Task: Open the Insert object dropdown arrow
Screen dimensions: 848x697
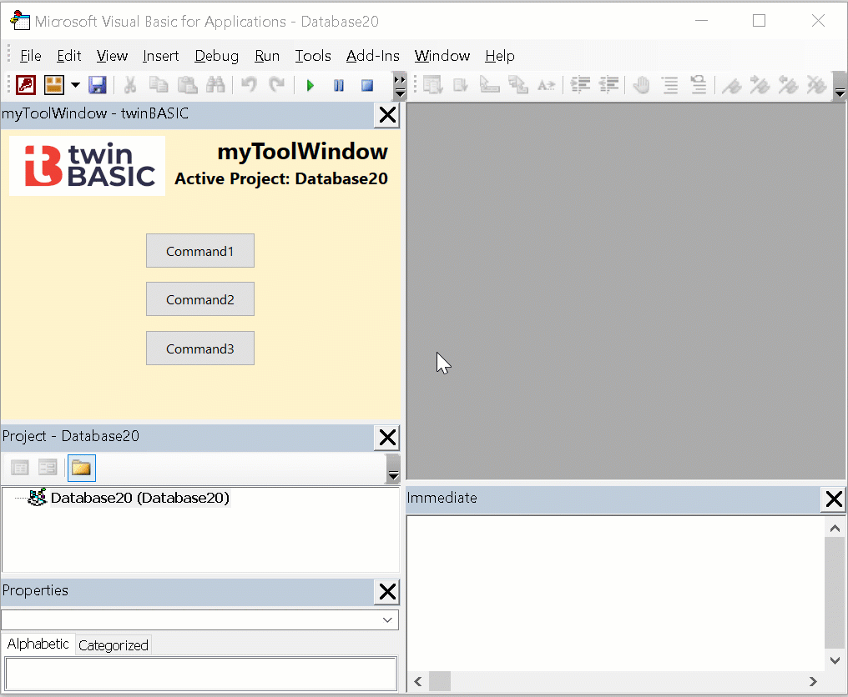Action: pos(75,84)
